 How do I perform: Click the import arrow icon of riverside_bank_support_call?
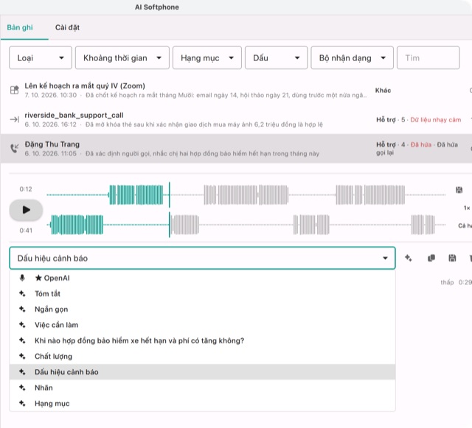click(15, 119)
